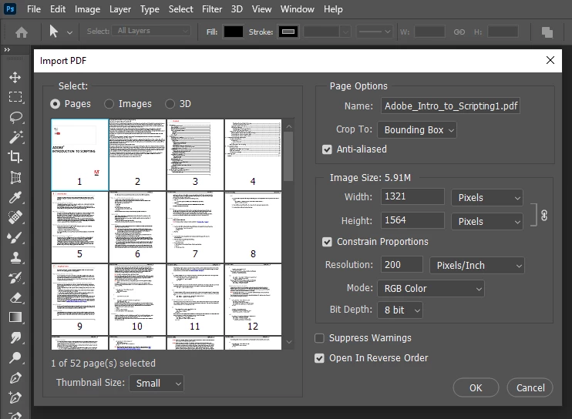
Task: Click the Width field showing 1321
Action: (x=412, y=196)
